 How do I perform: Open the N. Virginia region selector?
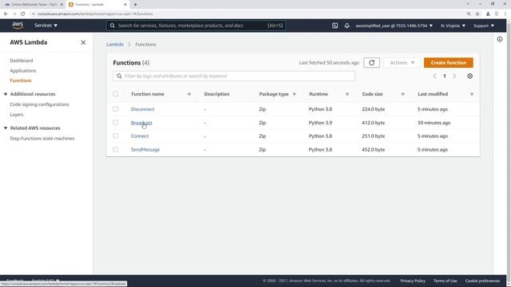click(x=453, y=26)
